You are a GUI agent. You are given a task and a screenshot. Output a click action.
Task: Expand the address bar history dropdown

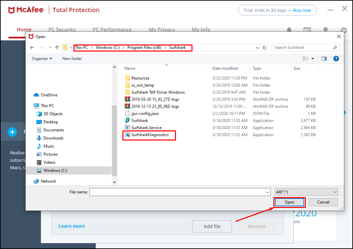coord(257,48)
